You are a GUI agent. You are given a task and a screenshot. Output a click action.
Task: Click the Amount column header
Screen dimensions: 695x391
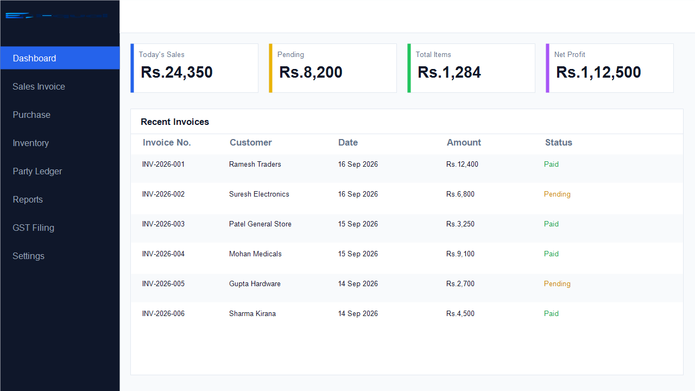tap(464, 142)
